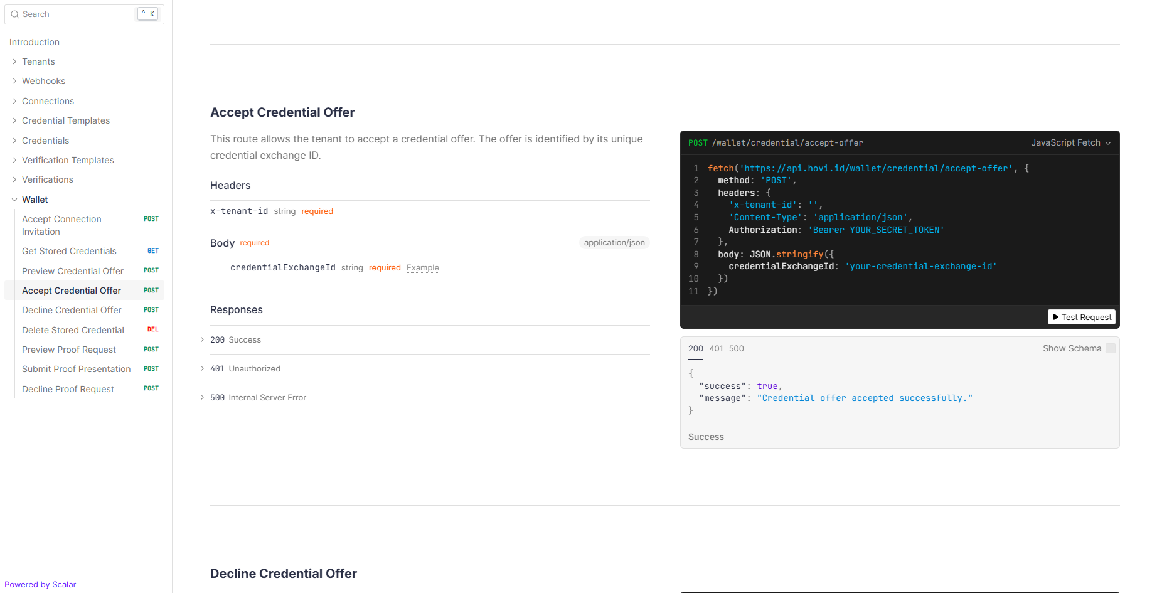This screenshot has height=593, width=1157.
Task: Open Decline Credential Offer in sidebar
Action: pos(72,310)
